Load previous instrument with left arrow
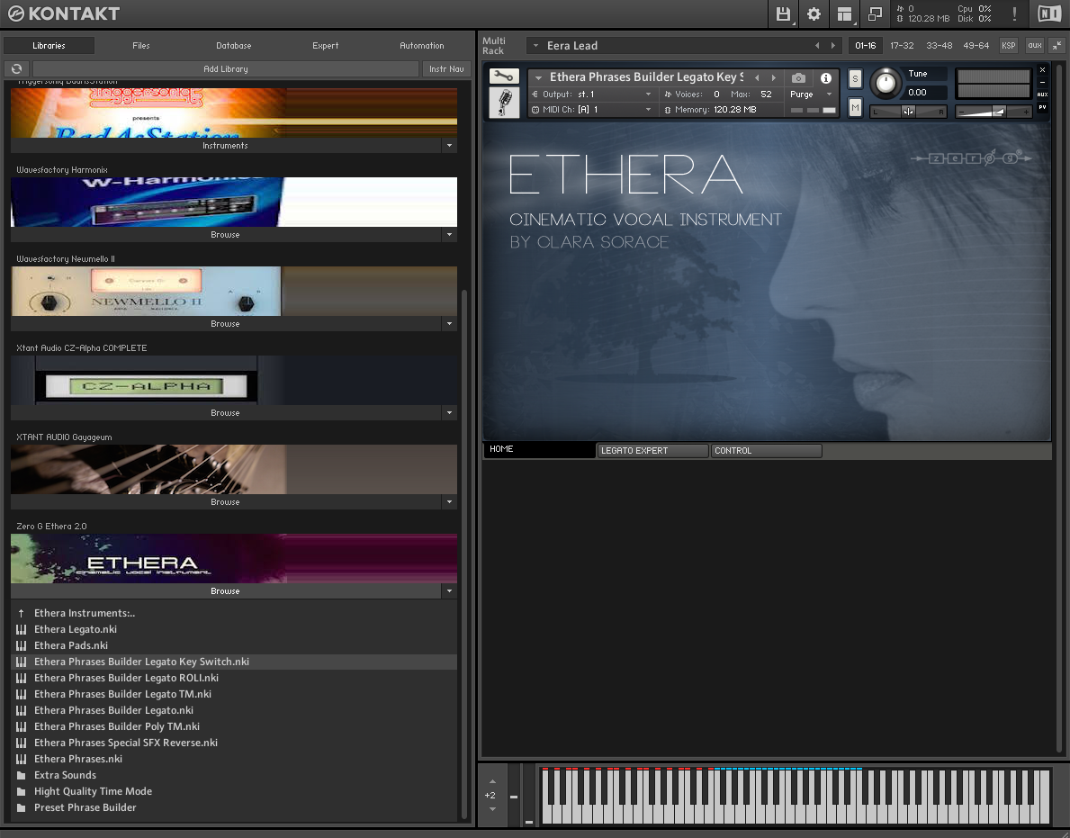Screen dimensions: 1070x838 [x=757, y=77]
